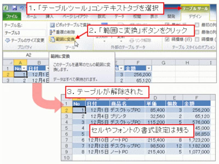Open the 個数 column filter dropdown
This screenshot has width=219, height=164.
[x=121, y=69]
